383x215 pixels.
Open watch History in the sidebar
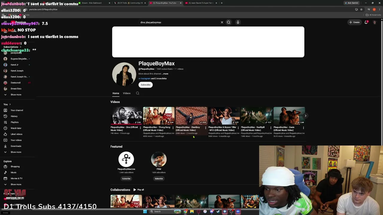pyautogui.click(x=14, y=116)
